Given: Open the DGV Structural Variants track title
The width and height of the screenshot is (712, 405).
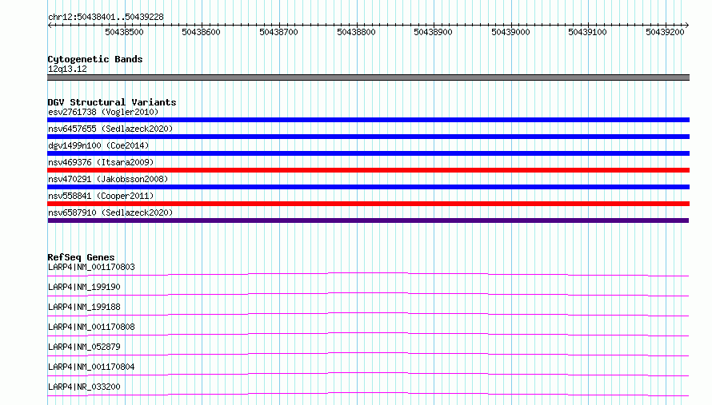Looking at the screenshot, I should click(x=112, y=102).
